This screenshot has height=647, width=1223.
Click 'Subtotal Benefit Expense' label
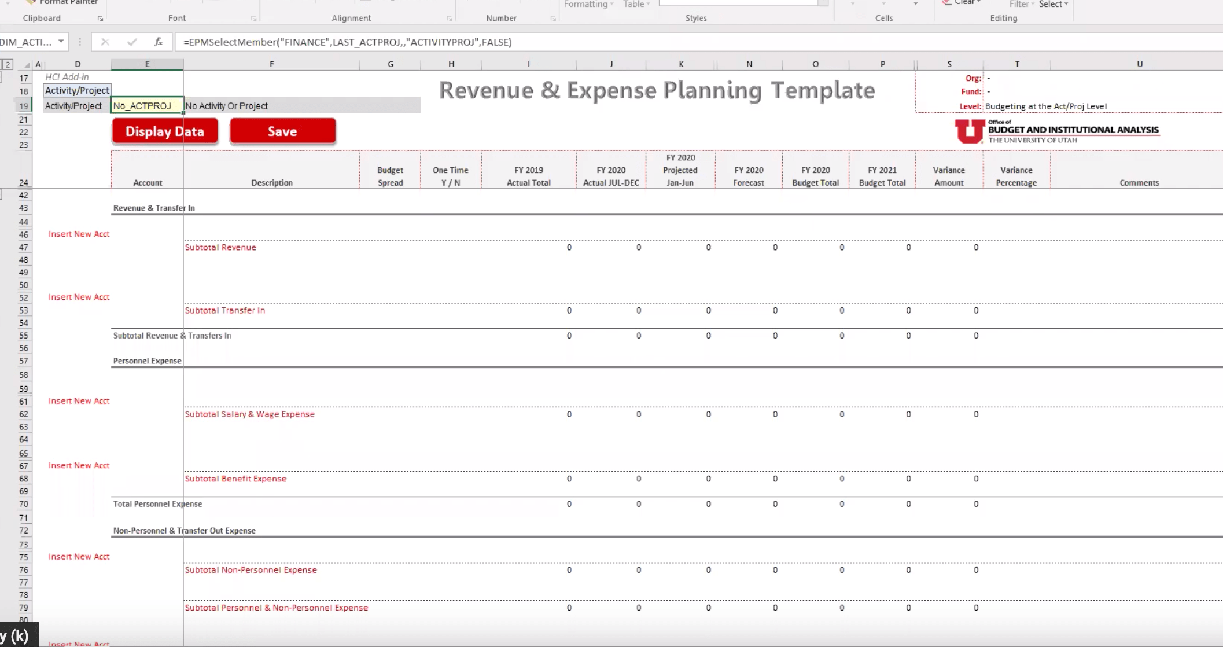point(235,479)
